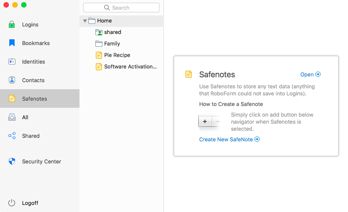Viewport: 348px width, 212px height.
Task: Select the Home folder row
Action: (x=121, y=21)
